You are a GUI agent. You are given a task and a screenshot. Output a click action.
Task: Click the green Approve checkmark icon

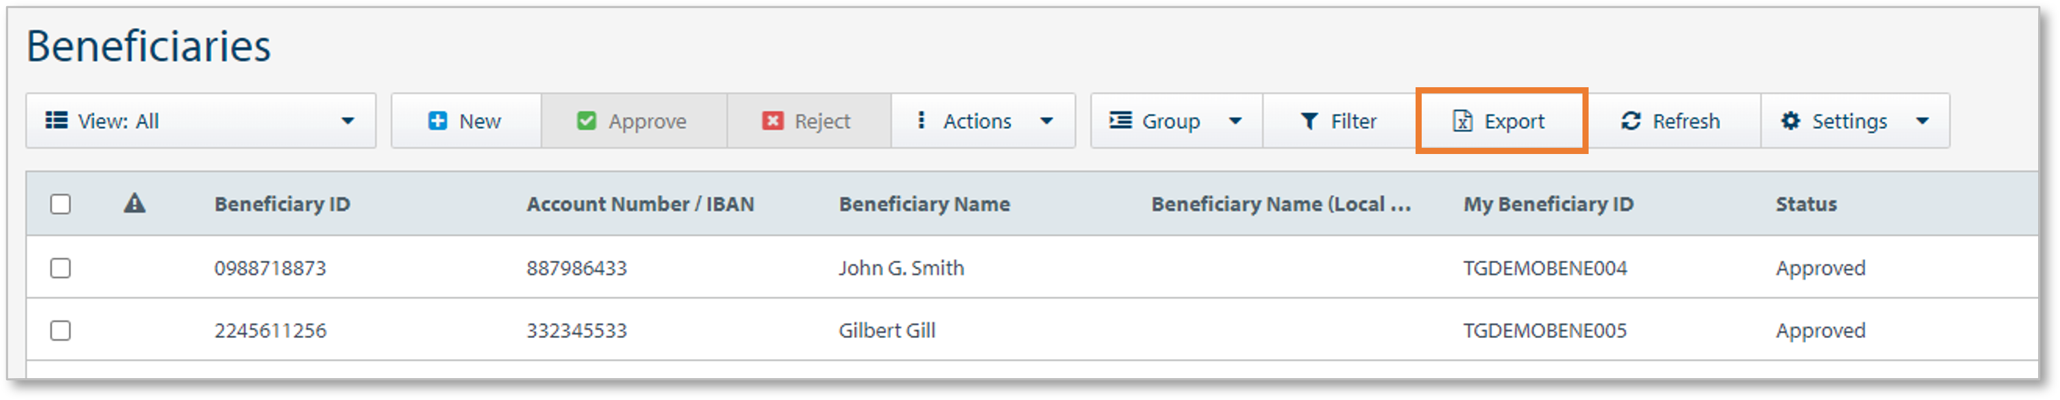[586, 121]
